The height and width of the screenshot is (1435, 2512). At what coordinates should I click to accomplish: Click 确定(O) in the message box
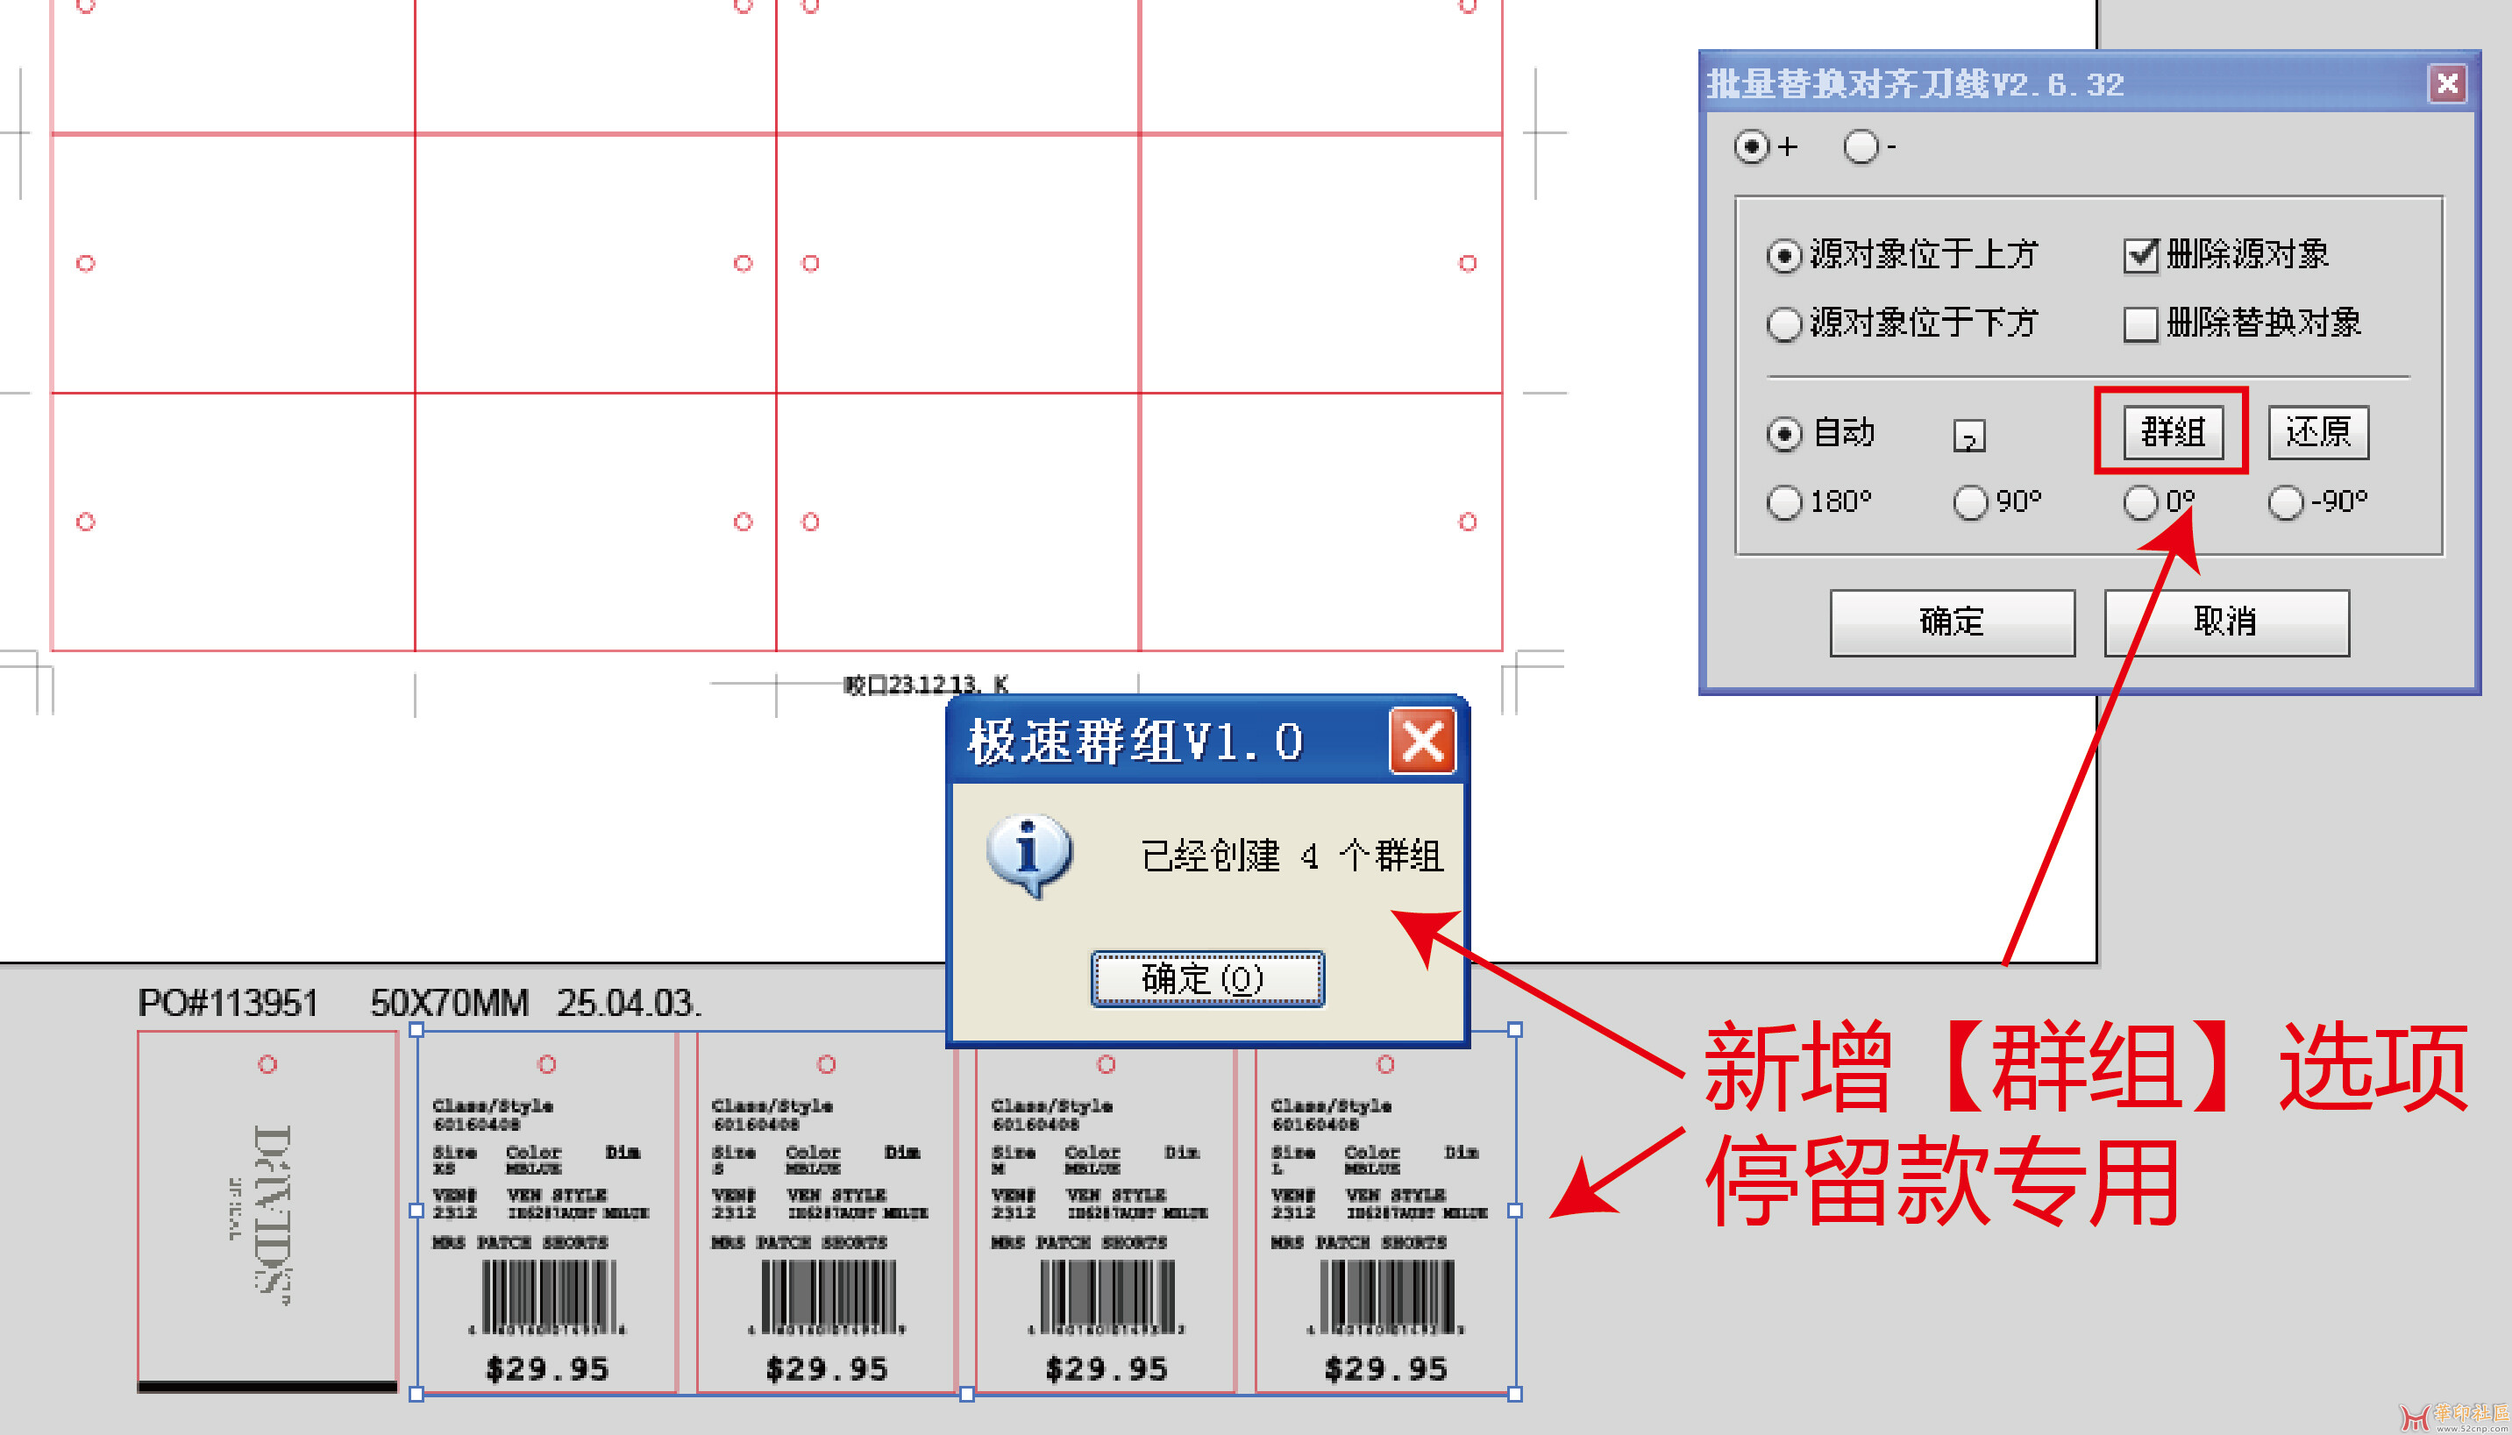tap(1206, 978)
